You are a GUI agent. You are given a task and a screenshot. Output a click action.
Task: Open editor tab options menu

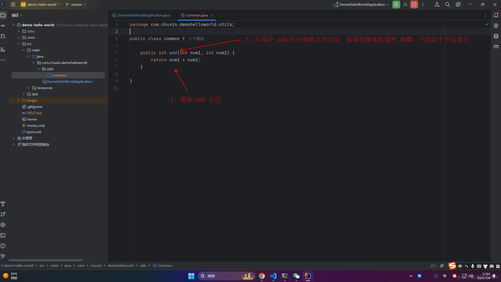(486, 15)
